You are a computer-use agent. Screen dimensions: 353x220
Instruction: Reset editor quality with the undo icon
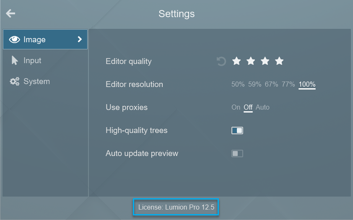pyautogui.click(x=221, y=61)
